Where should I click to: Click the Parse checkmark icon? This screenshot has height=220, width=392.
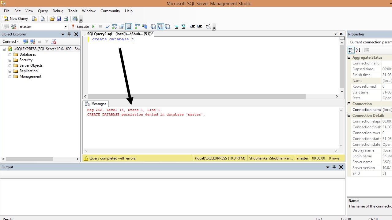107,27
